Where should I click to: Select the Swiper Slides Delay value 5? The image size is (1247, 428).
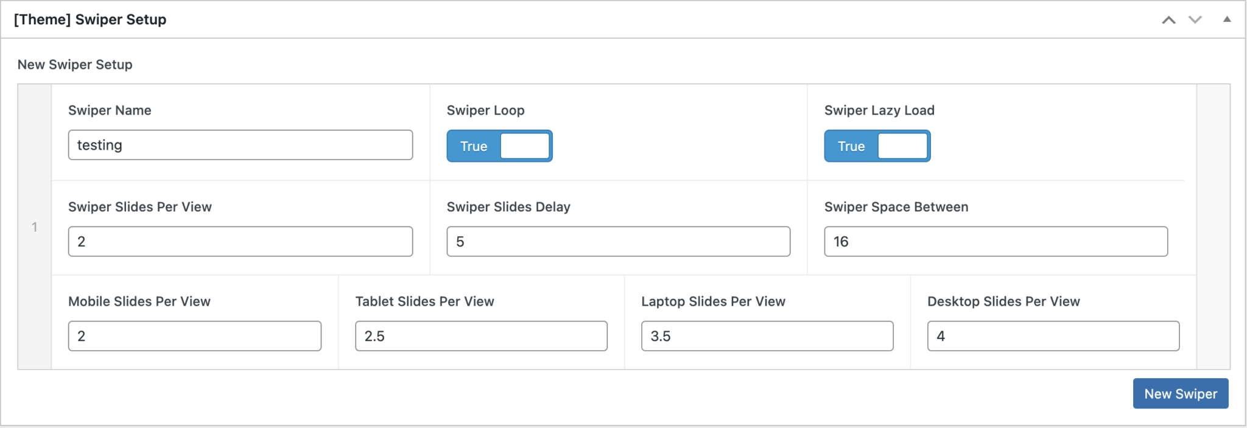point(618,241)
